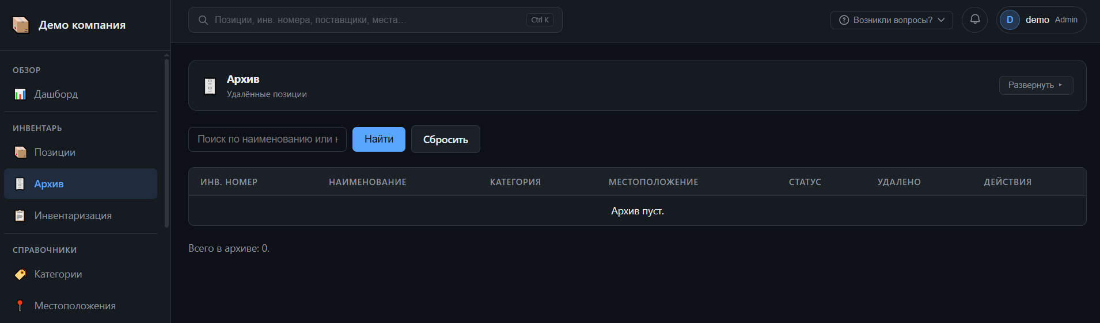The image size is (1100, 323).
Task: Click the Архив cabinet icon in sidebar
Action: coord(20,184)
